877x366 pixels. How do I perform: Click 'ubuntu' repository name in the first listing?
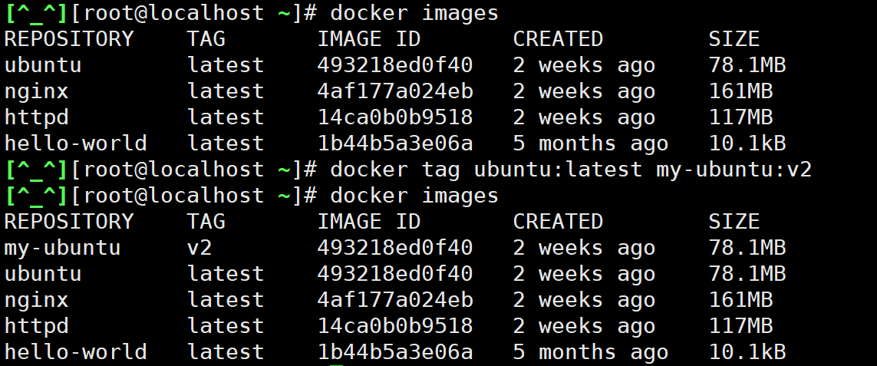coord(43,65)
